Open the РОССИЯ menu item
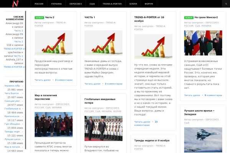The image size is (230, 153). coord(39,4)
